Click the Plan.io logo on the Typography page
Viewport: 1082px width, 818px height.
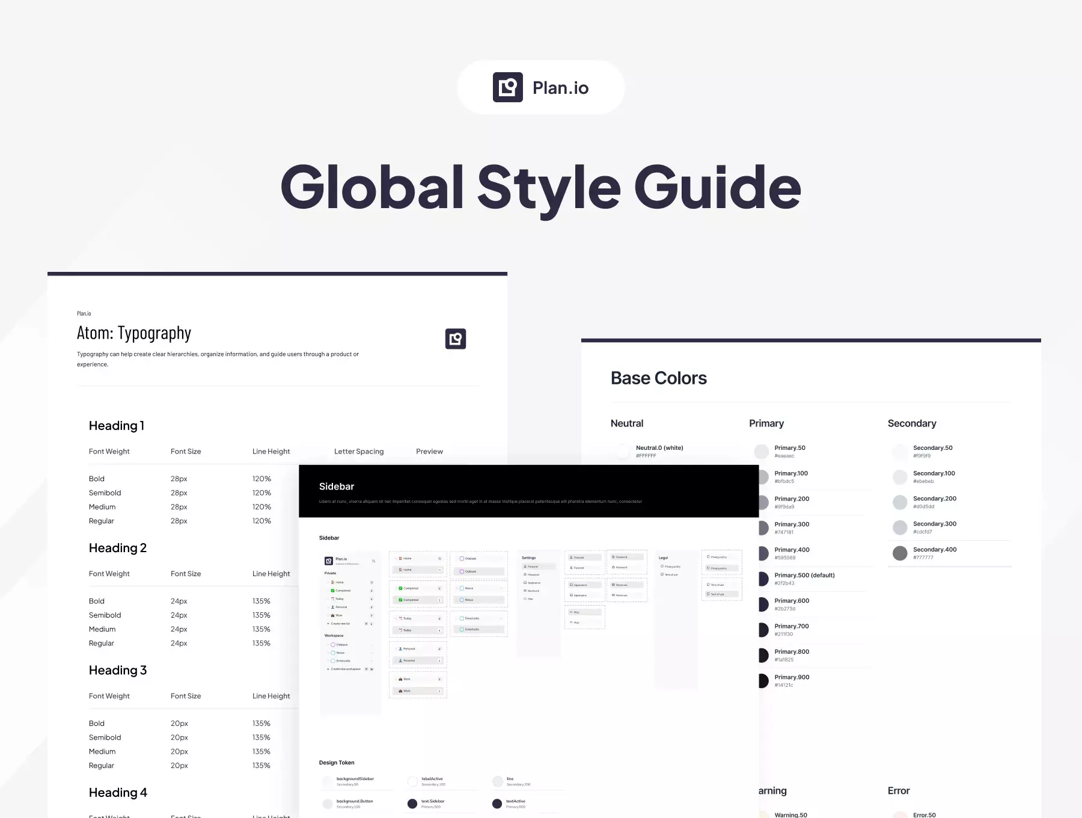456,339
